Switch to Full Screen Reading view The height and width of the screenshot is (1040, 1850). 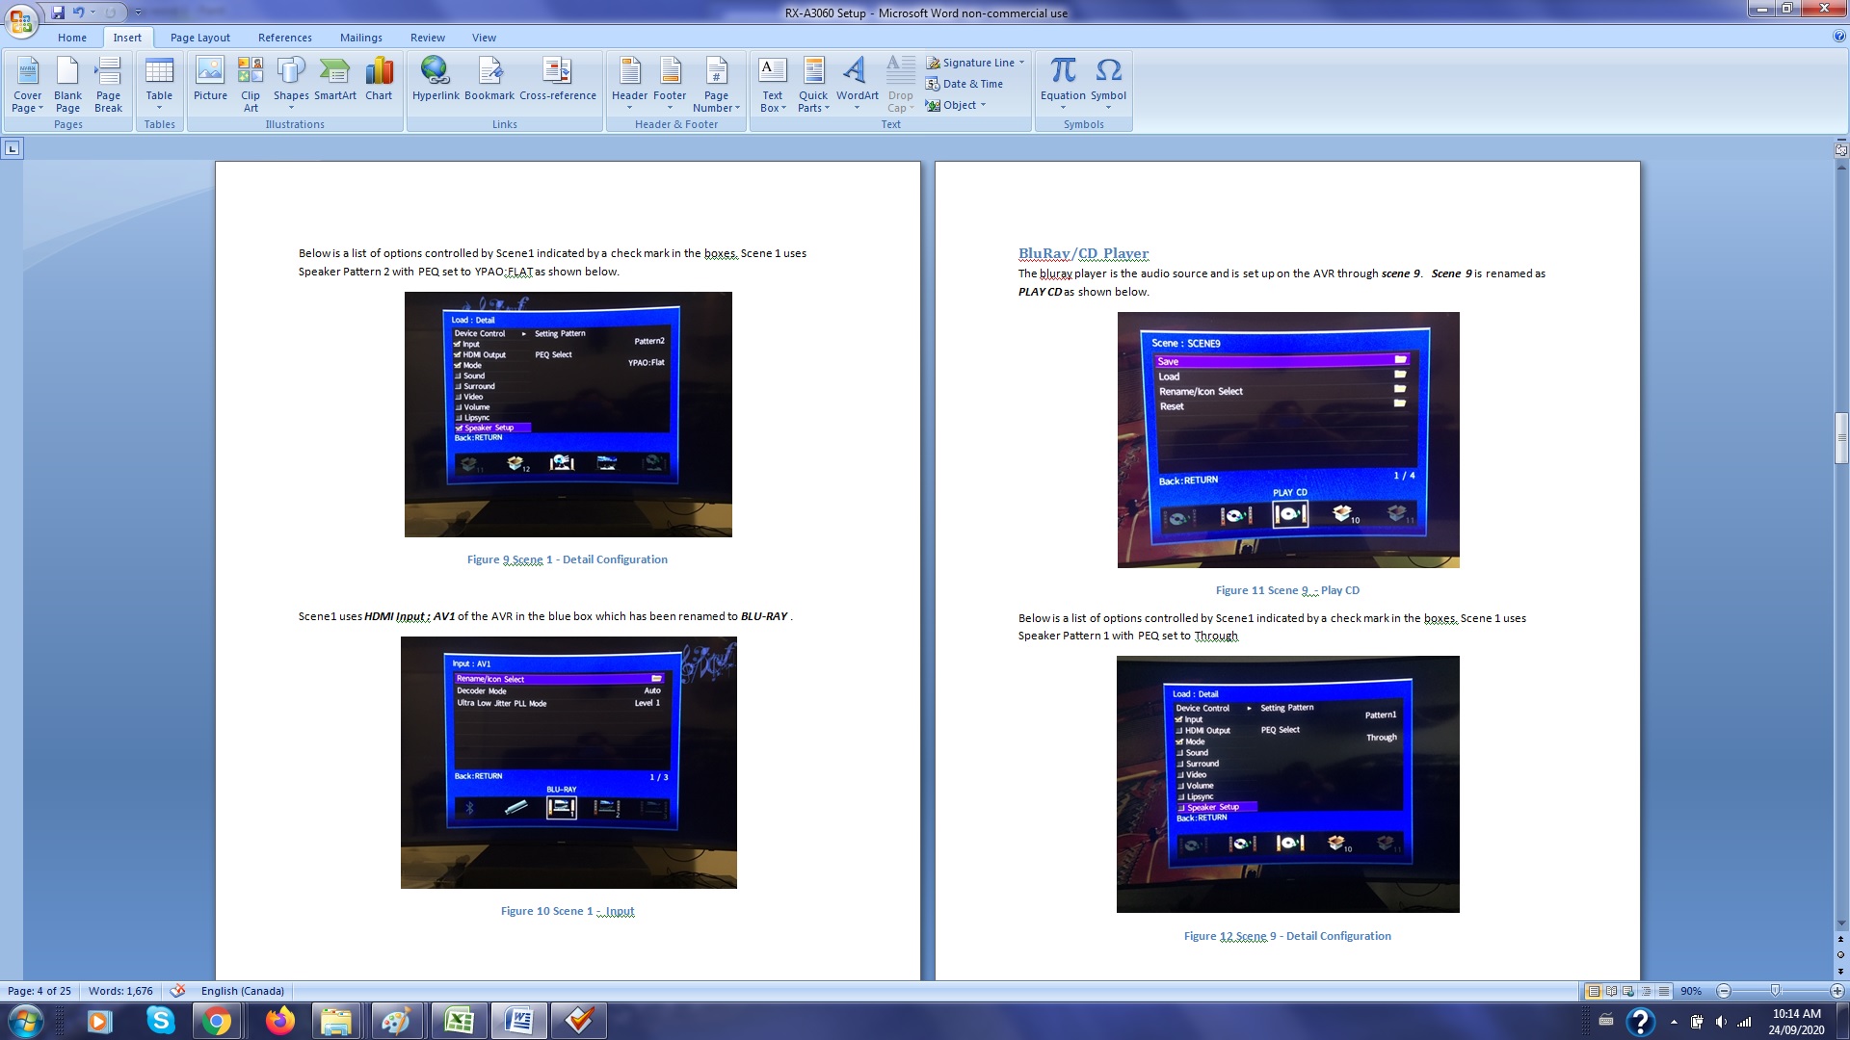[x=1611, y=991]
